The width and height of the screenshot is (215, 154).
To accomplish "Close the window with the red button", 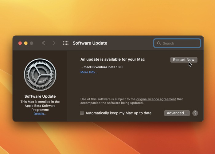I will 20,43.
